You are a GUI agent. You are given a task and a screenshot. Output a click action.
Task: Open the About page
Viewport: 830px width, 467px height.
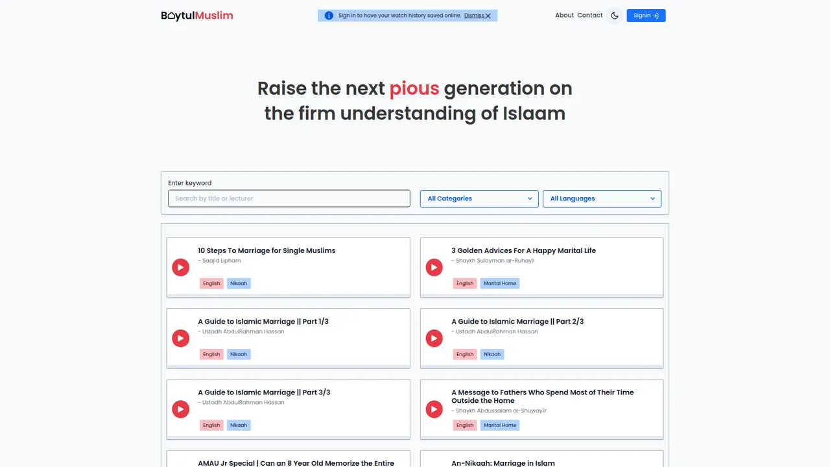pyautogui.click(x=564, y=16)
